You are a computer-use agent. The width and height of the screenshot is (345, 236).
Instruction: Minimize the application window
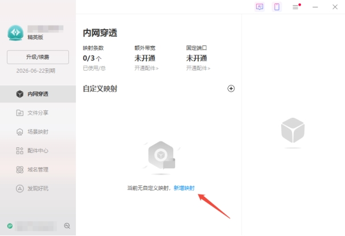(x=315, y=7)
